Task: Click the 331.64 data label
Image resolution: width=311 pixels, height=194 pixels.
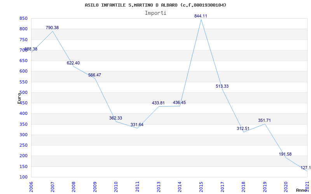Action: [137, 125]
